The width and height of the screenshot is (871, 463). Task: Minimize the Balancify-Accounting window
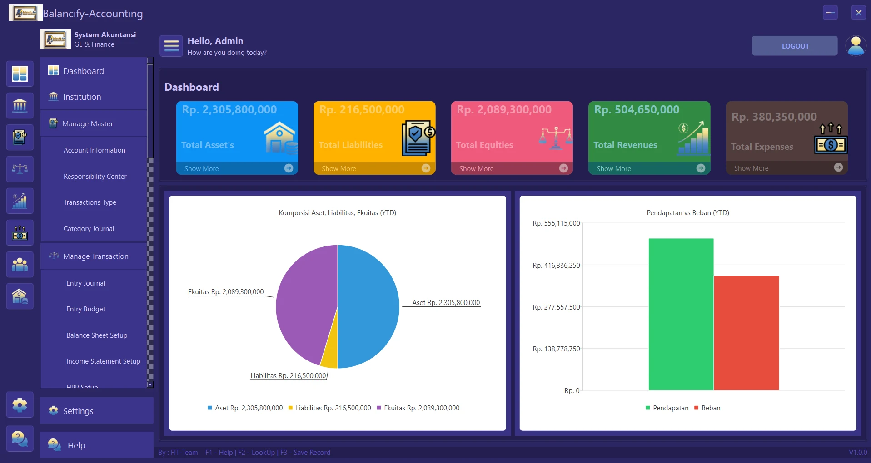pyautogui.click(x=830, y=13)
